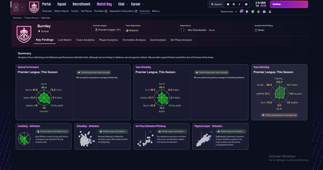
Task: Go to the Overview submenu item
Action: click(x=47, y=11)
